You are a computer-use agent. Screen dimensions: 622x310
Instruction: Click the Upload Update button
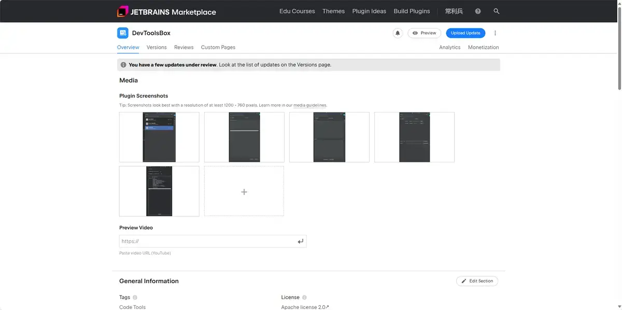465,33
